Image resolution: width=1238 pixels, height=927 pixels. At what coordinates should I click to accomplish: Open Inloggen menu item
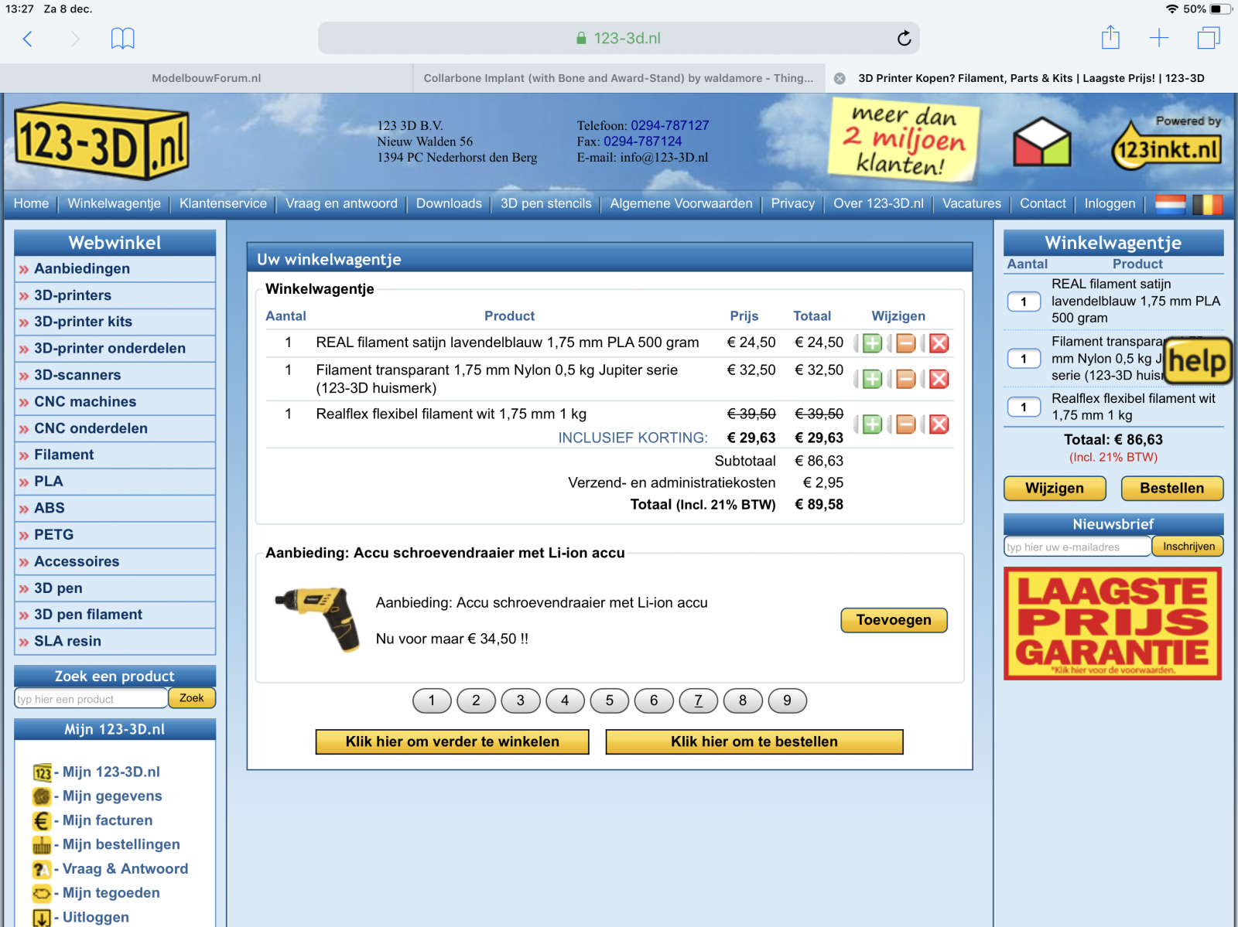[1110, 203]
